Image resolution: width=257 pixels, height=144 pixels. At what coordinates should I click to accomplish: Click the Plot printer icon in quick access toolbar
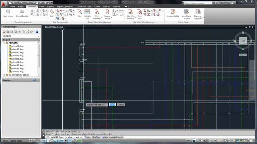[33, 3]
